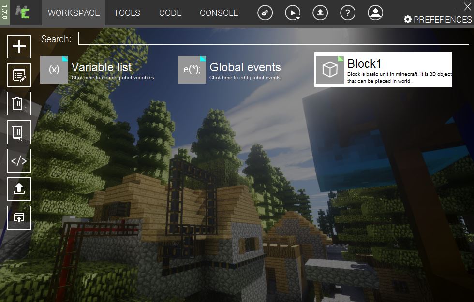Image resolution: width=474 pixels, height=302 pixels.
Task: Click inside the Search field
Action: click(274, 39)
